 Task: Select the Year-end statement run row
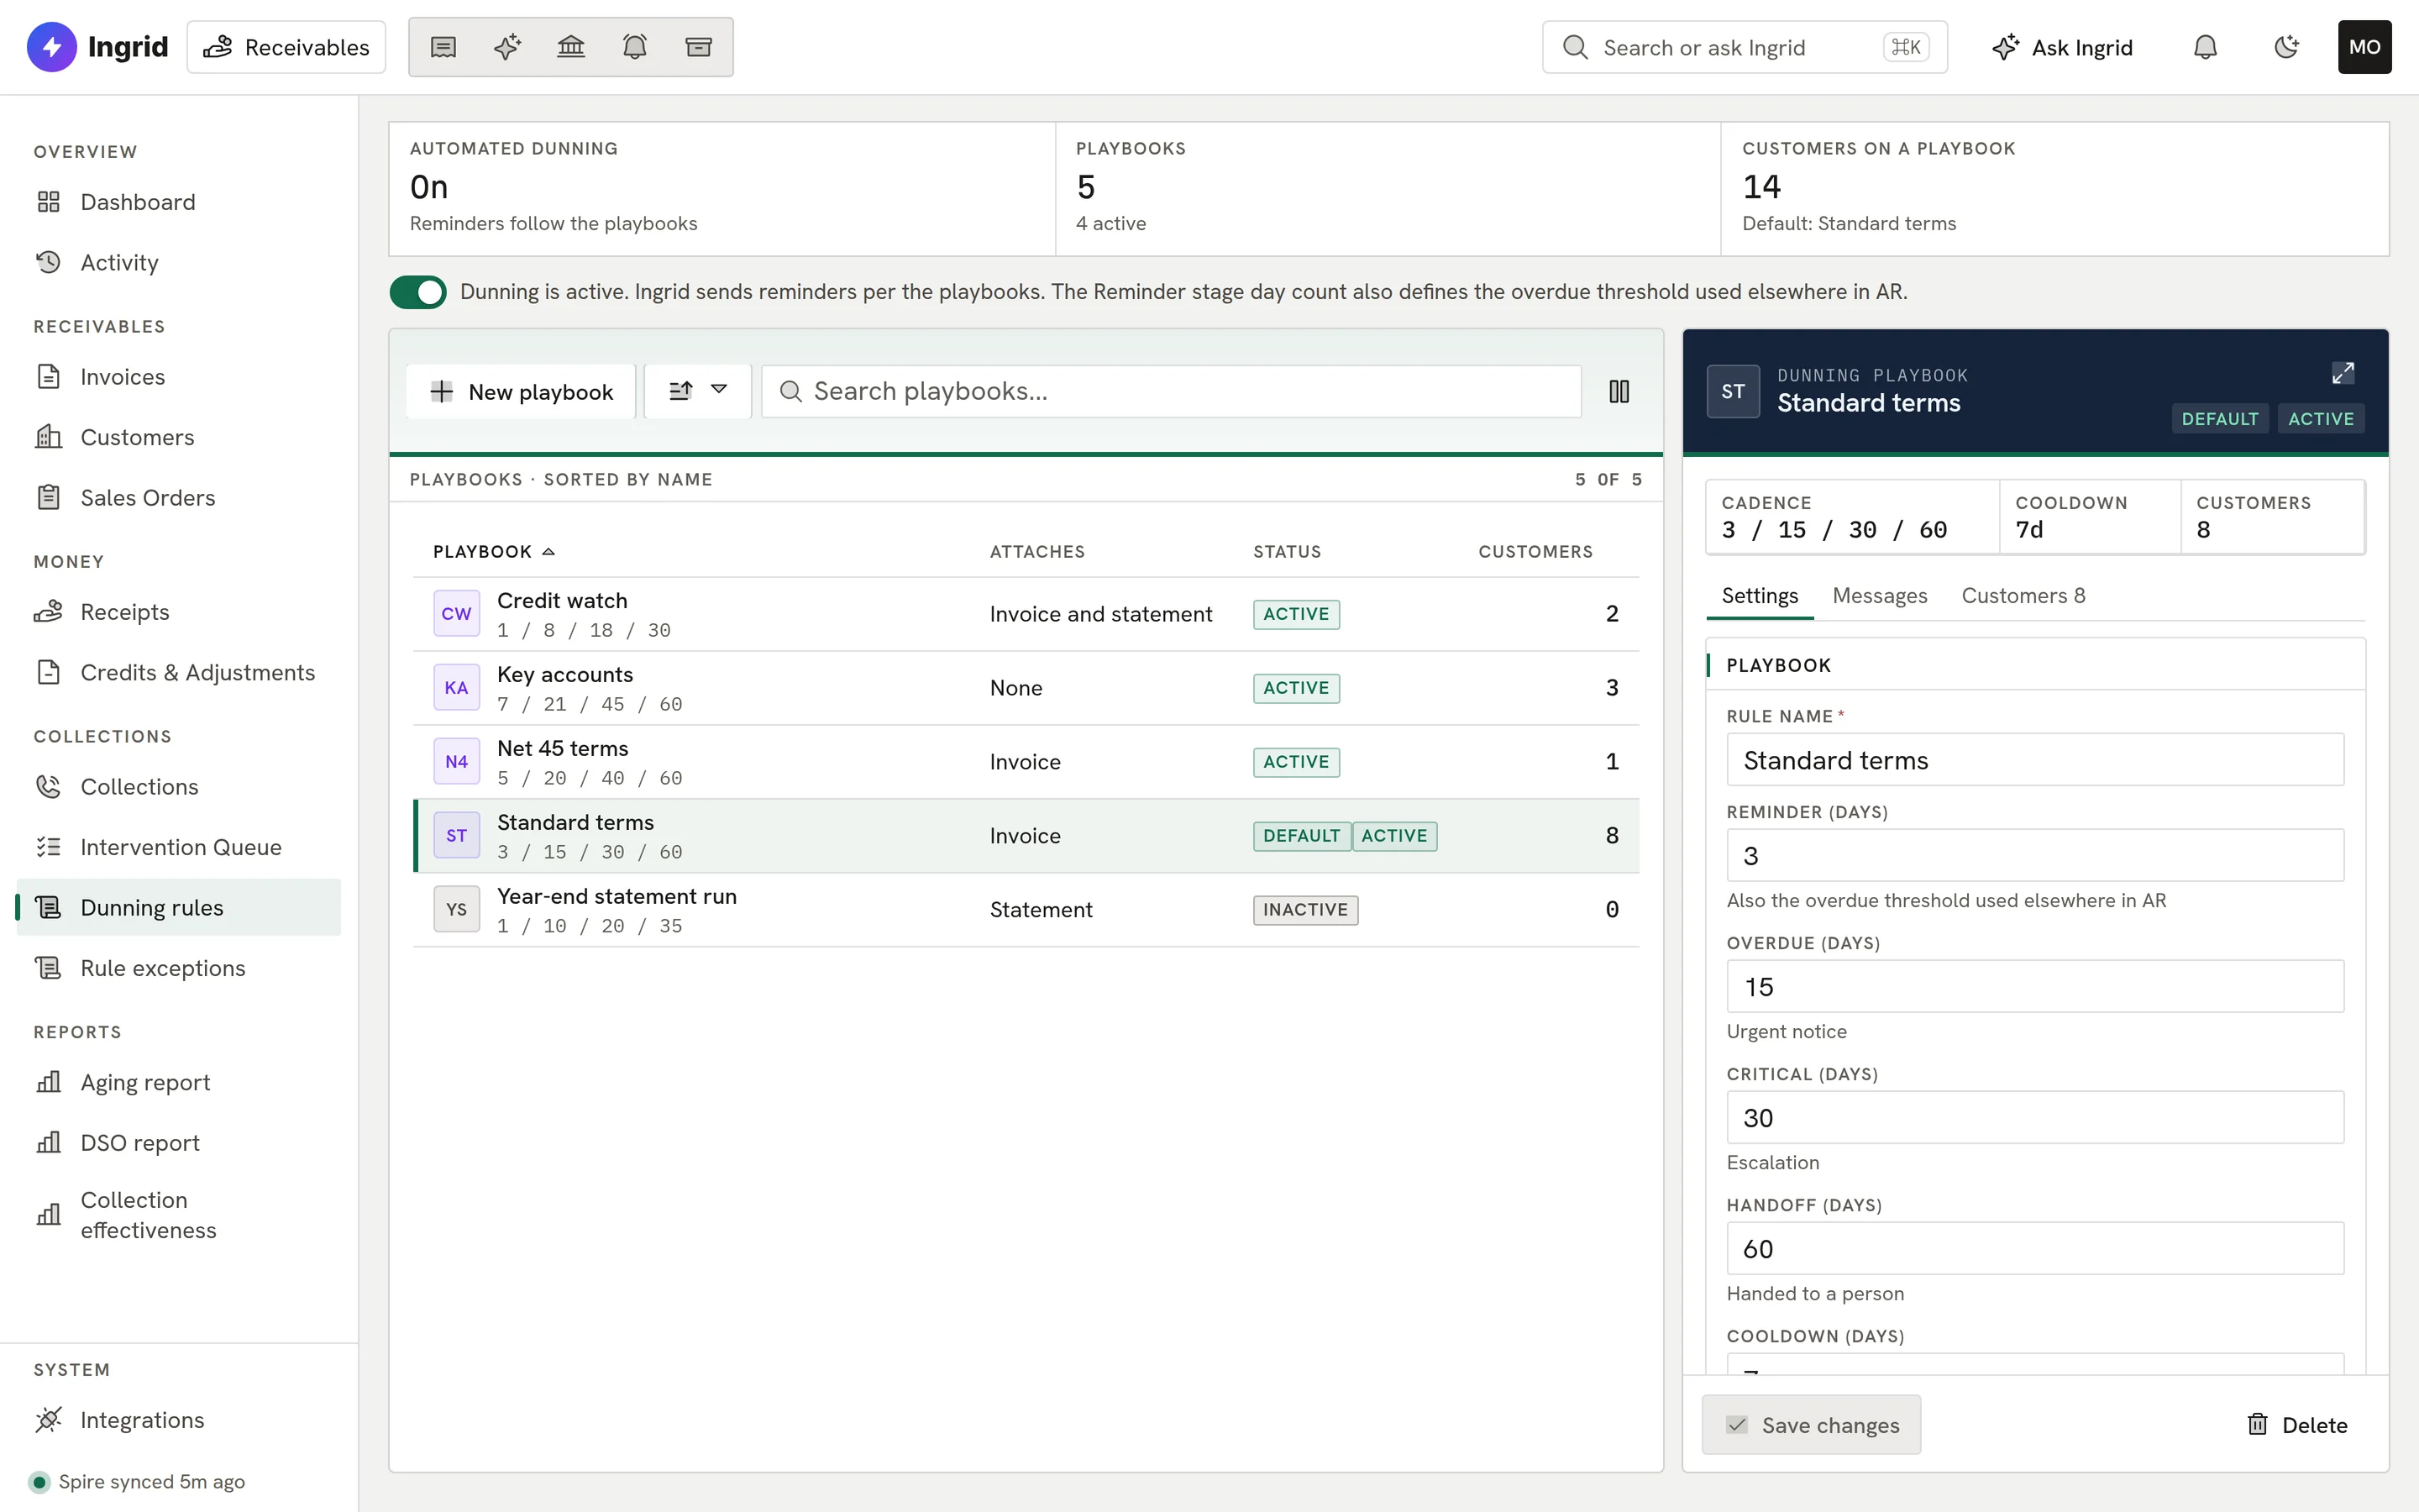tap(1026, 910)
